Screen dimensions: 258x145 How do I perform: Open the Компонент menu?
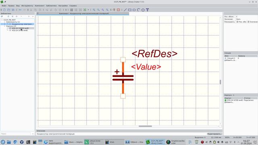[x=40, y=6]
